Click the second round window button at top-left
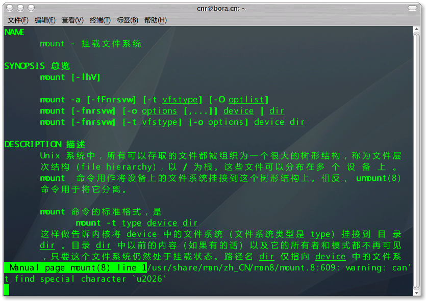 pos(20,8)
